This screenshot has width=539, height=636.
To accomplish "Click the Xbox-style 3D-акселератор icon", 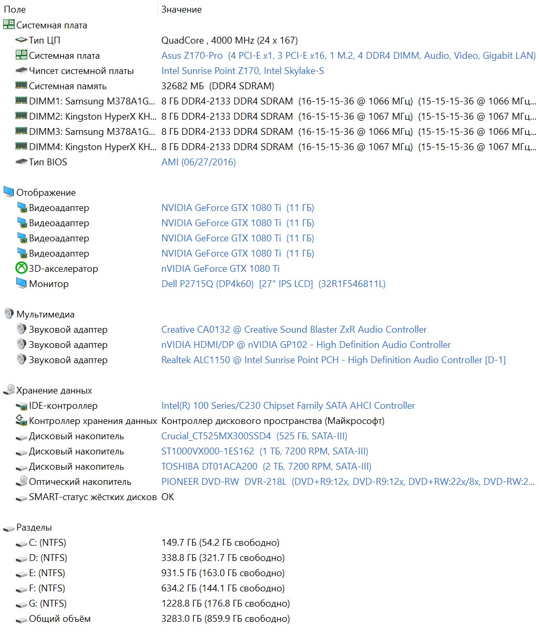I will [x=22, y=268].
